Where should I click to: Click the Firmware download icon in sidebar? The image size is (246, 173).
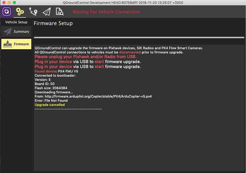[7, 44]
